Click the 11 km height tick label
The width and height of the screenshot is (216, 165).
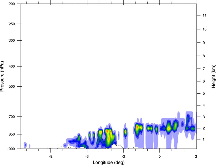pos(204,15)
